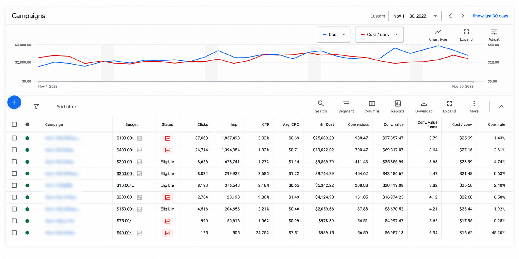Image resolution: width=519 pixels, height=259 pixels.
Task: Click the Download icon
Action: pyautogui.click(x=424, y=107)
